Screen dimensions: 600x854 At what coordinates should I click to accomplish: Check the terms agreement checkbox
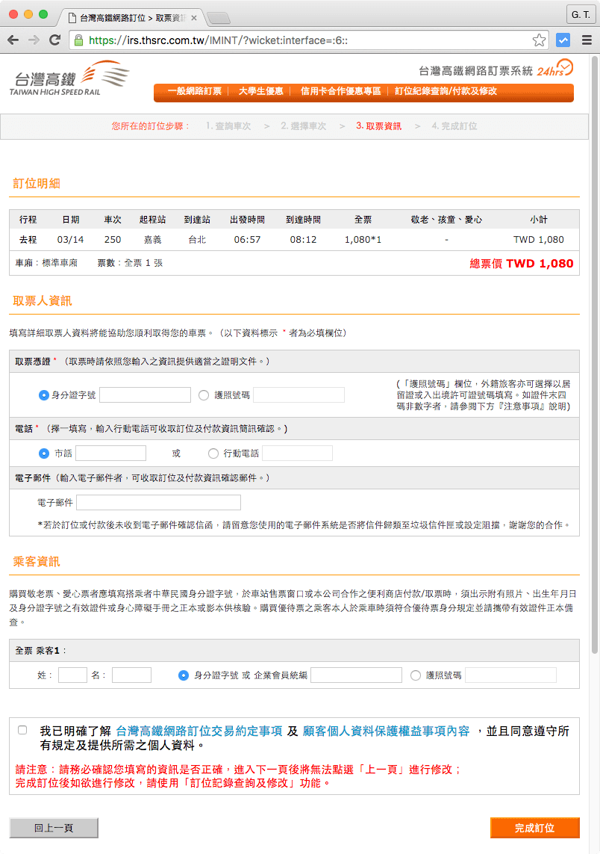tap(22, 730)
